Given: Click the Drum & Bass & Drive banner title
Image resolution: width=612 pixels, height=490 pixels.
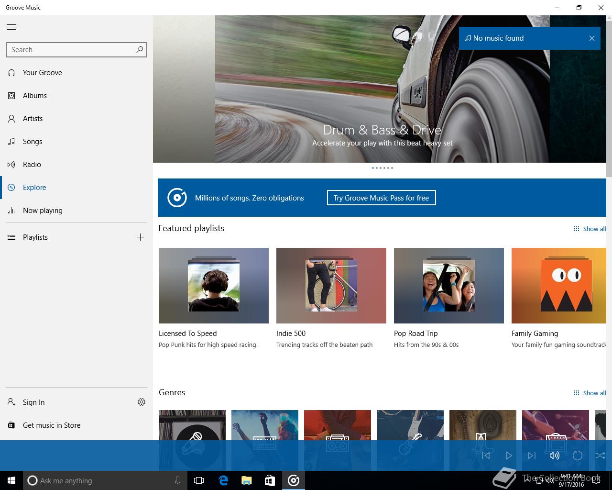Looking at the screenshot, I should [x=382, y=130].
